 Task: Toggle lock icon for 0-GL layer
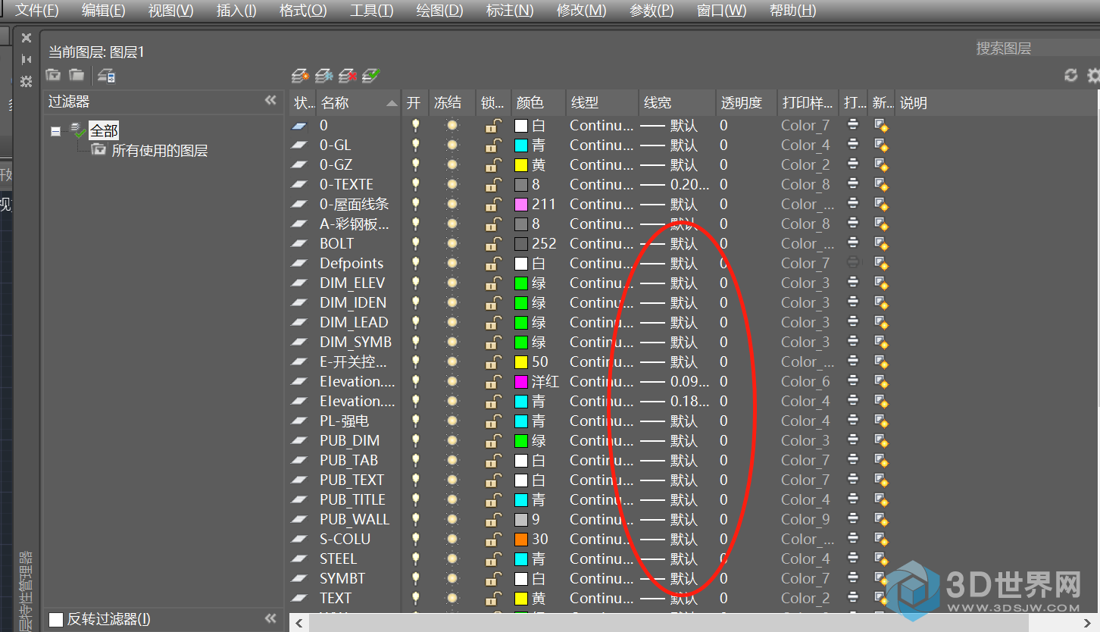tap(492, 145)
